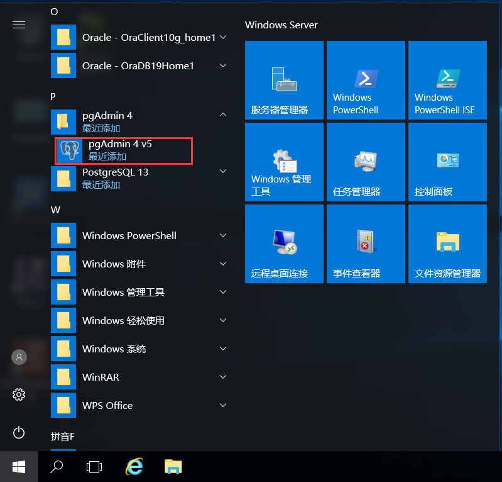Expand Oracle - OraDB19Home1 chevron
Viewport: 502px width, 482px height.
(x=223, y=65)
